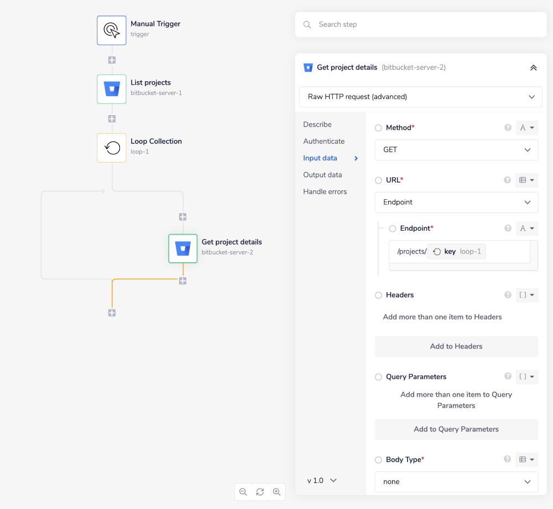Zoom out on the workflow canvas
The width and height of the screenshot is (553, 509).
click(x=243, y=492)
